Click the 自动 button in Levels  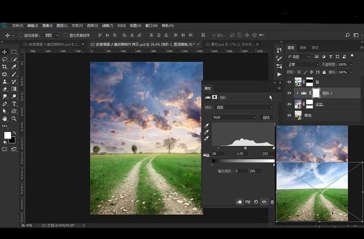tap(267, 117)
